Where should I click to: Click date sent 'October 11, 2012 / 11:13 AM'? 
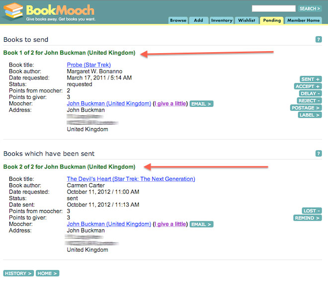103,205
